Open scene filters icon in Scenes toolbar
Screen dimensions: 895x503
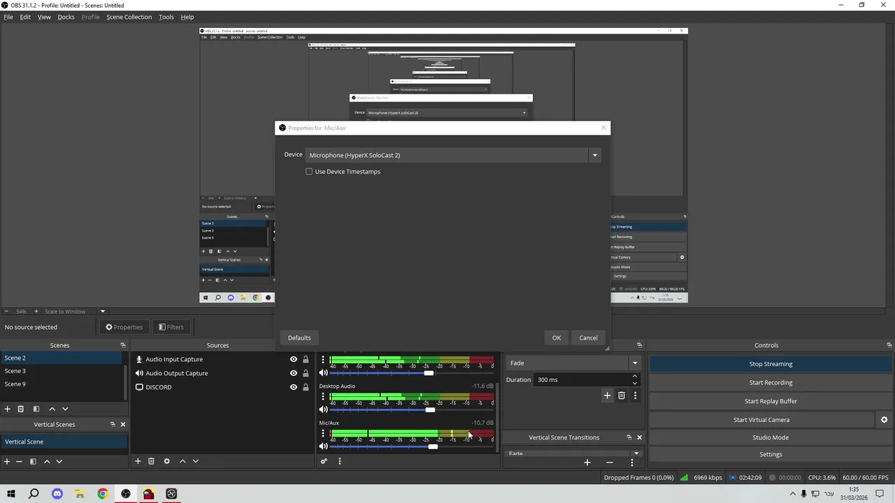36,409
